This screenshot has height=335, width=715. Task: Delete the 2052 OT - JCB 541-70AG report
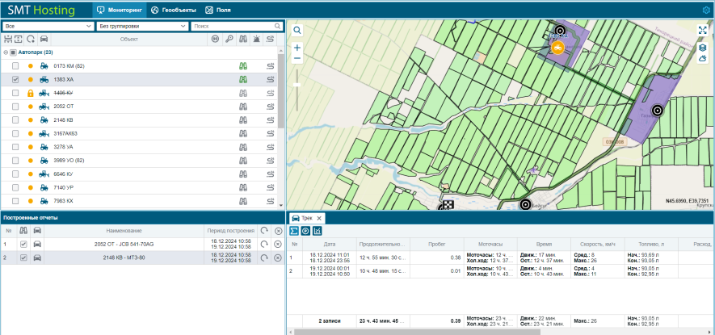point(278,243)
